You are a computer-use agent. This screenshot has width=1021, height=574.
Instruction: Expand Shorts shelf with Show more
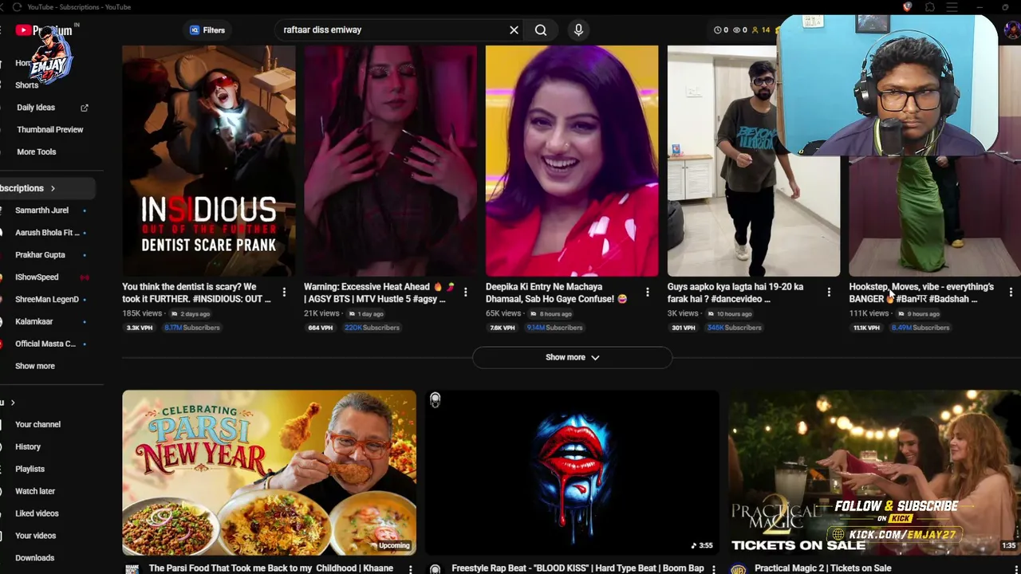click(x=572, y=358)
